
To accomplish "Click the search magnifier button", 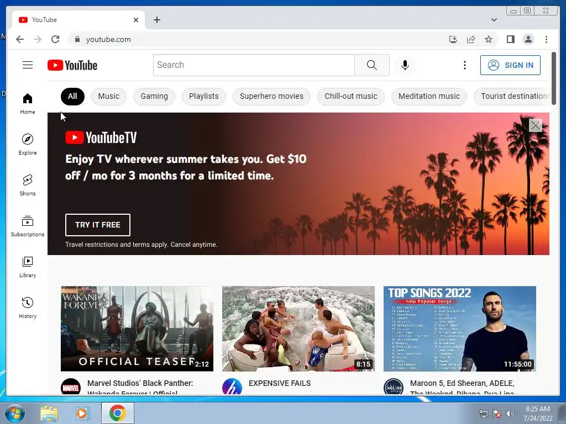I will [372, 65].
